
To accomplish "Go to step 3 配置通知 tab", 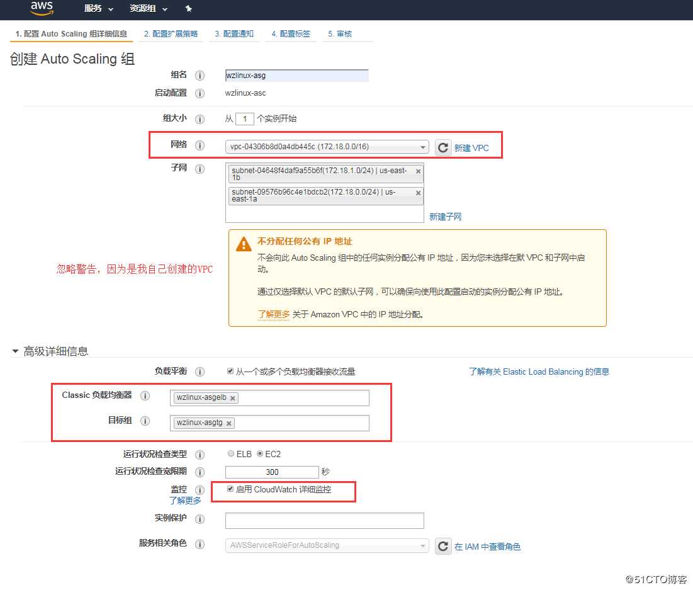I will (234, 34).
